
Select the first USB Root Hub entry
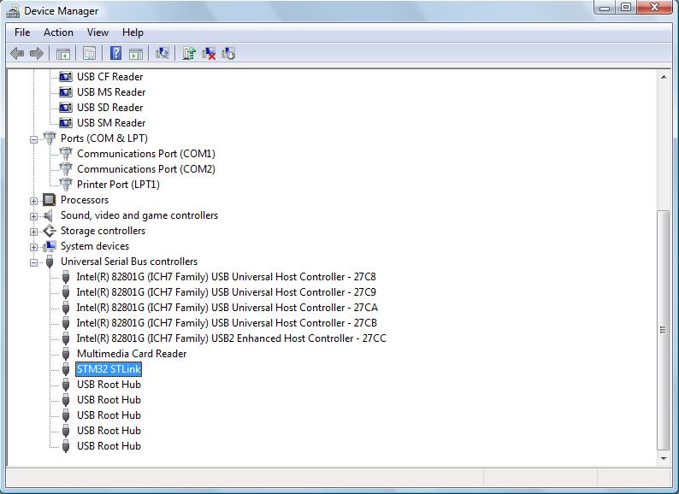(x=109, y=385)
